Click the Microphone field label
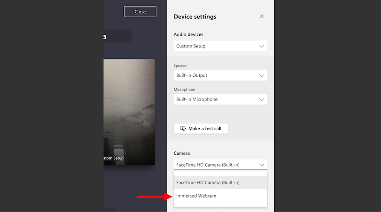Screen dimensions: 381x212 184,90
